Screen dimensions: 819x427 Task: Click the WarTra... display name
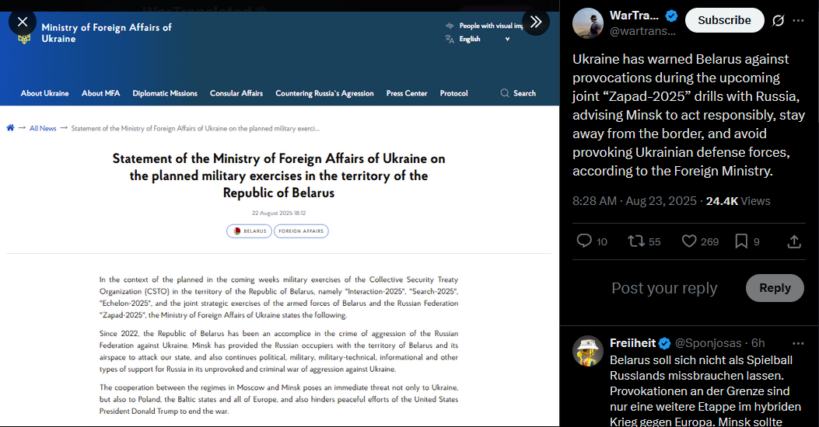pyautogui.click(x=634, y=16)
